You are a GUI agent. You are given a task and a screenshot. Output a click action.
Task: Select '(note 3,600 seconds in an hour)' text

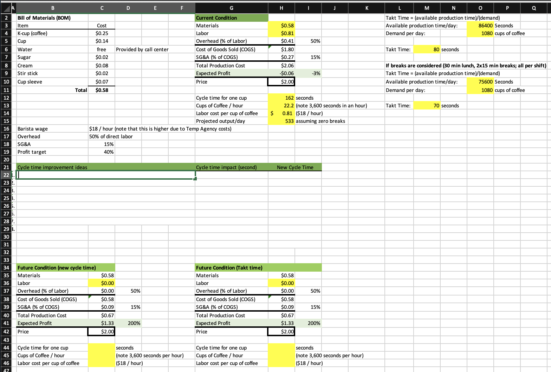point(331,106)
